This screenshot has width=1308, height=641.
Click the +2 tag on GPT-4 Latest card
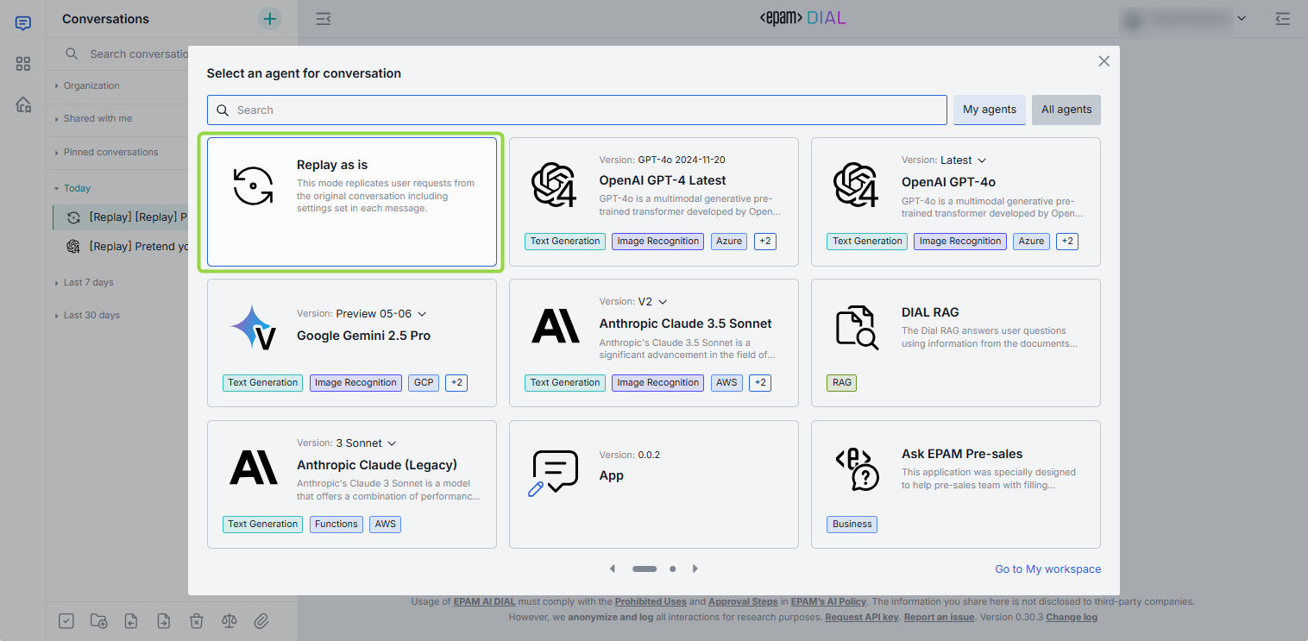tap(765, 242)
